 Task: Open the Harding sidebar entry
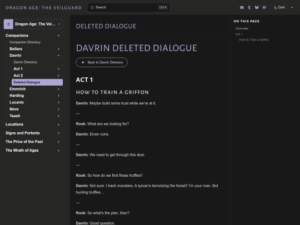coord(17,96)
